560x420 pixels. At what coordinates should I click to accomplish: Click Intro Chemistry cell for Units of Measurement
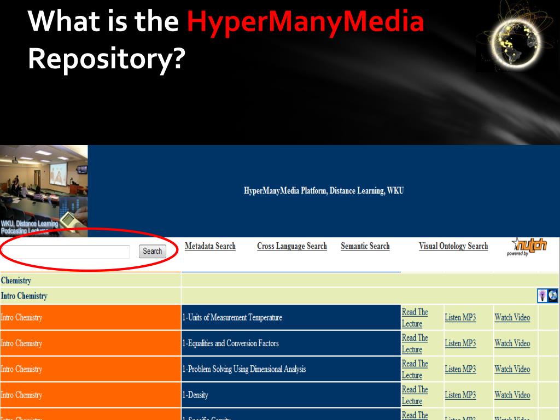coord(90,317)
